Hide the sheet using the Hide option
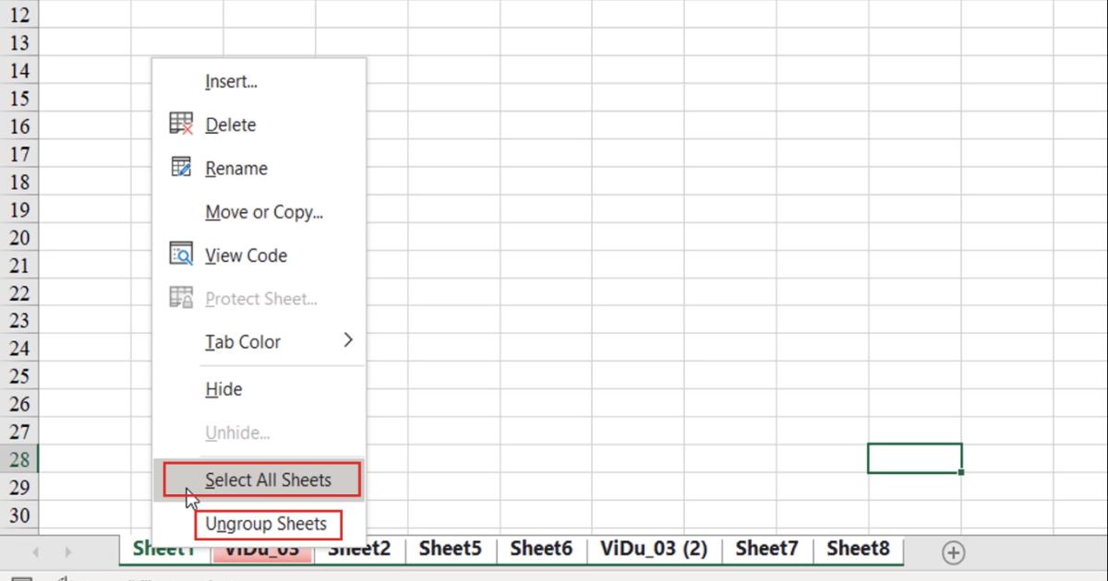 tap(223, 388)
